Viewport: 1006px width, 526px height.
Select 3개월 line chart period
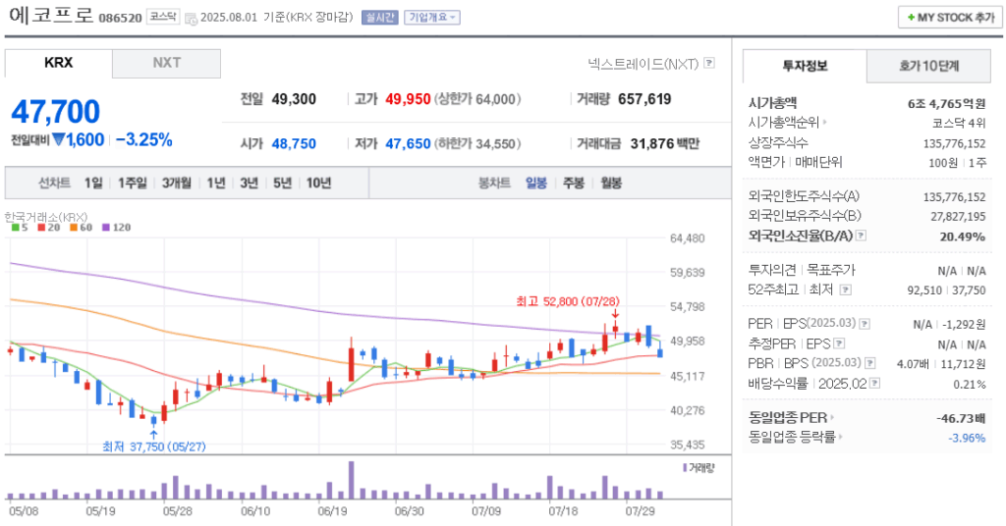click(x=177, y=184)
